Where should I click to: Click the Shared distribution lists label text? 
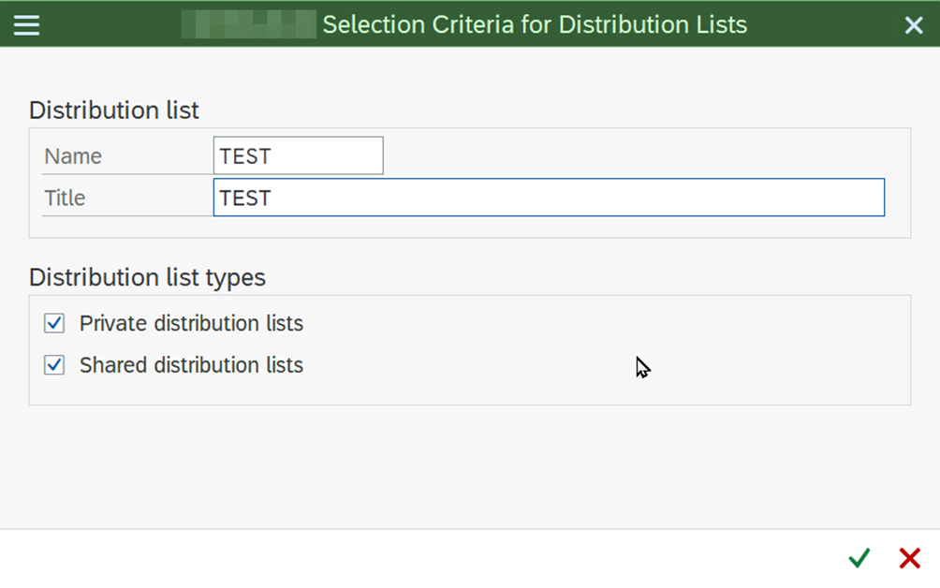(x=191, y=364)
